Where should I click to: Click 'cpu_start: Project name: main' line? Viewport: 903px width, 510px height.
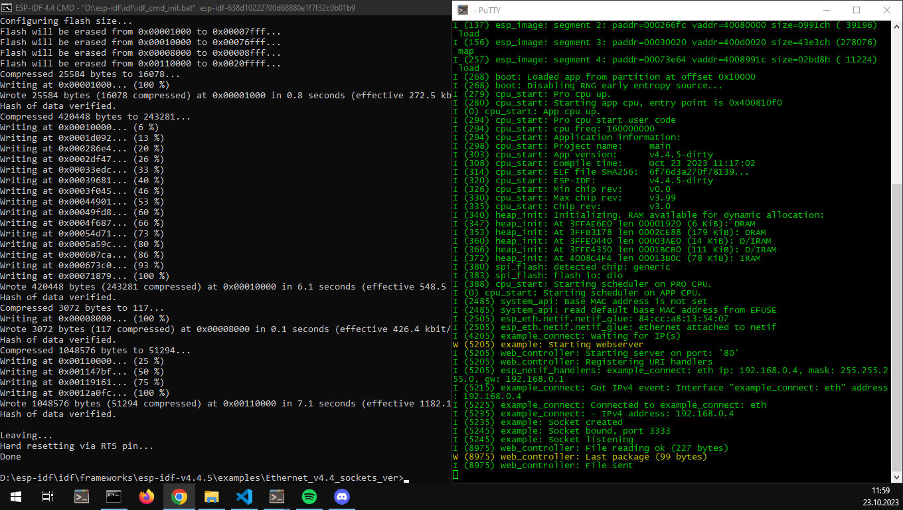561,146
